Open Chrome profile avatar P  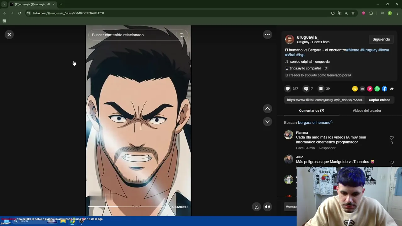[390, 13]
